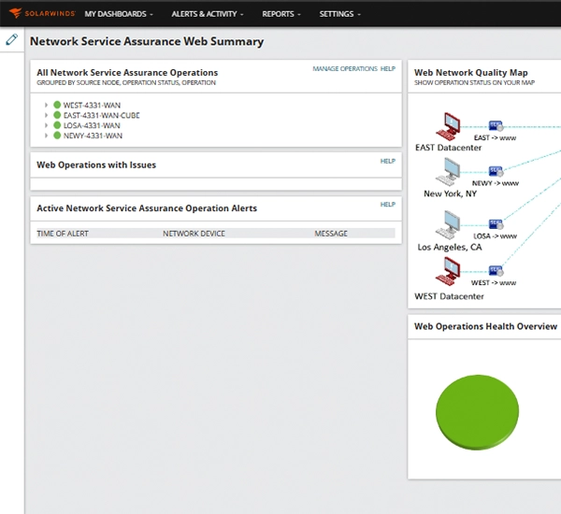Click the pencil edit page icon

coord(12,39)
